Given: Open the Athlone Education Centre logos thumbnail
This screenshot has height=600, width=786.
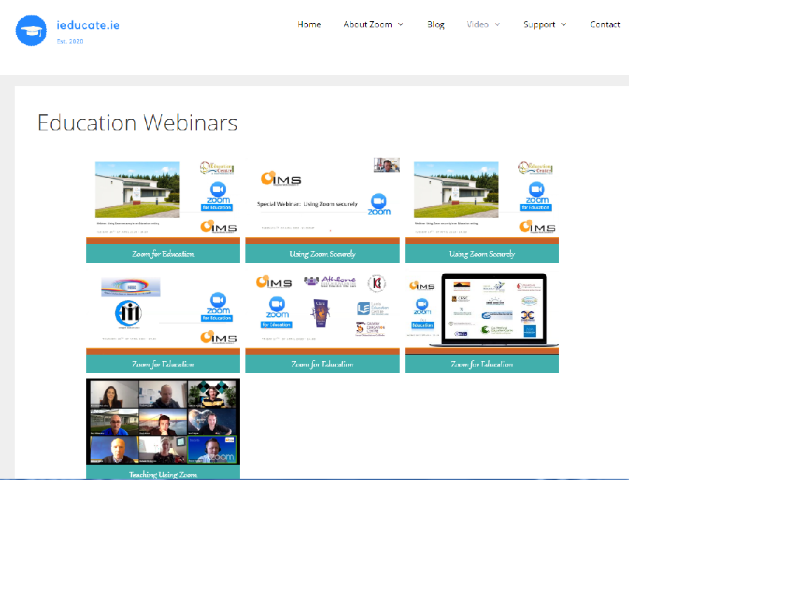Looking at the screenshot, I should pyautogui.click(x=322, y=308).
